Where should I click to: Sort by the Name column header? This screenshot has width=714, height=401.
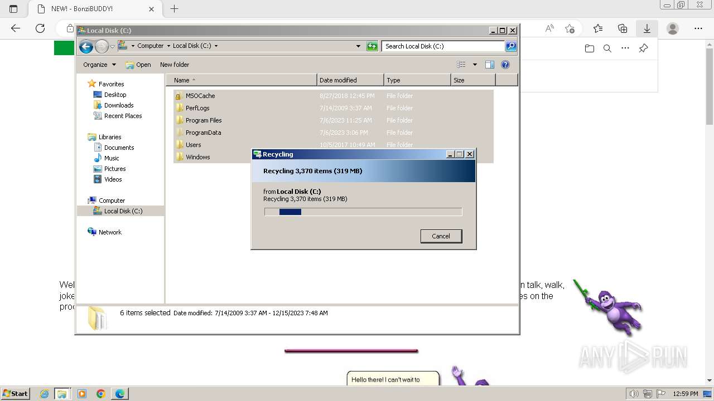[241, 80]
